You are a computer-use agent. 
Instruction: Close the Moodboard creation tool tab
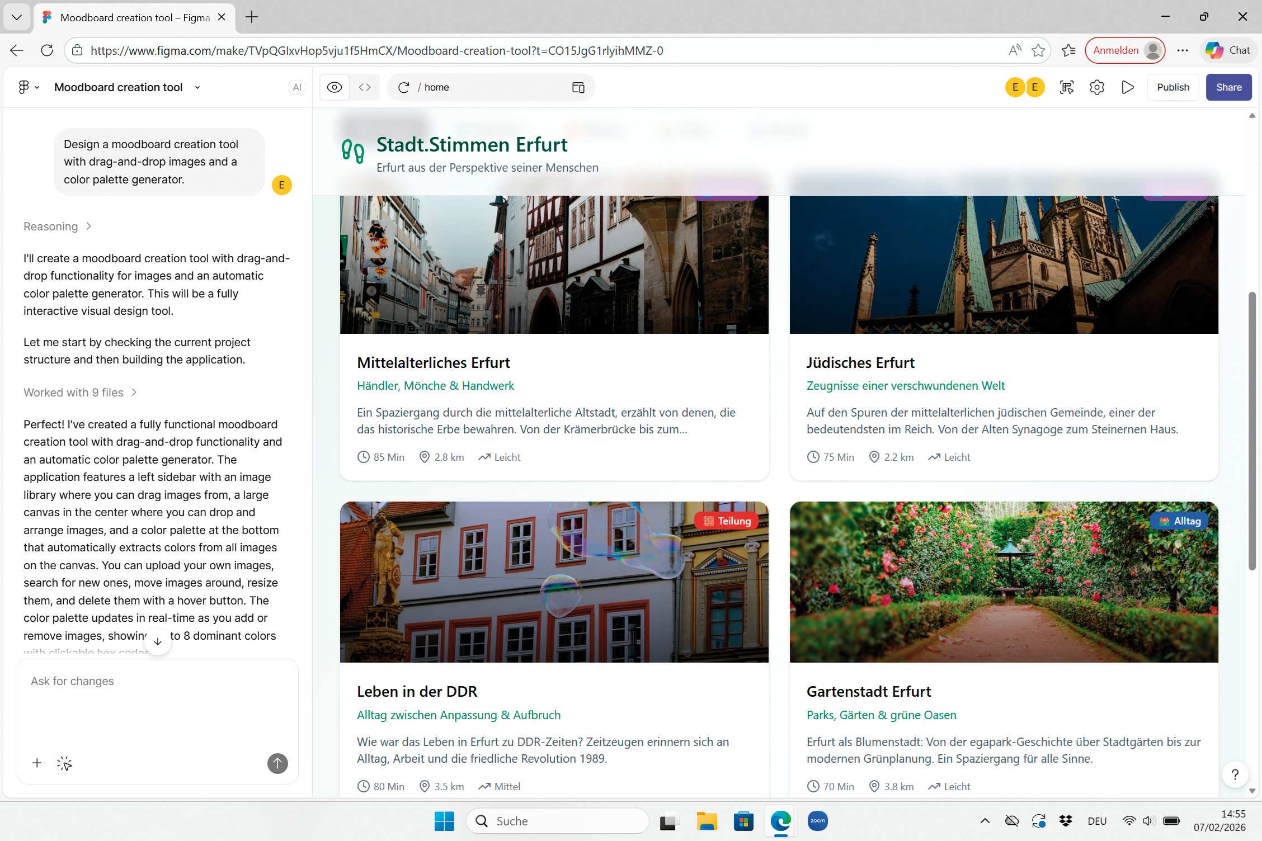(x=222, y=17)
